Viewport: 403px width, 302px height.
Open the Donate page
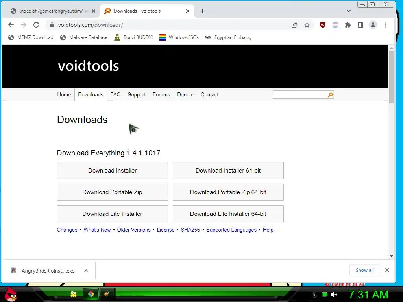pos(185,94)
